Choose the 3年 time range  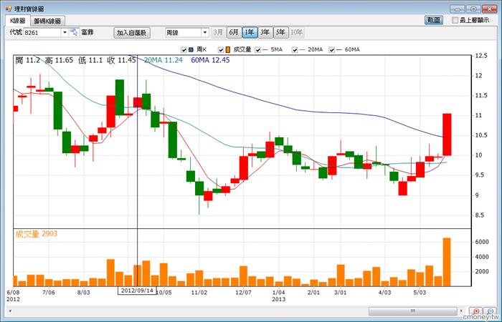pos(265,32)
